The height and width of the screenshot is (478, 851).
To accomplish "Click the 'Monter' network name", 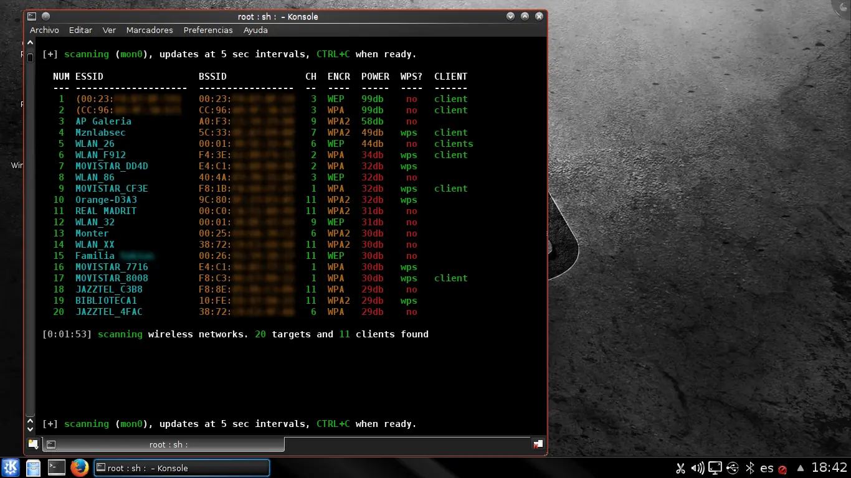I will (92, 233).
